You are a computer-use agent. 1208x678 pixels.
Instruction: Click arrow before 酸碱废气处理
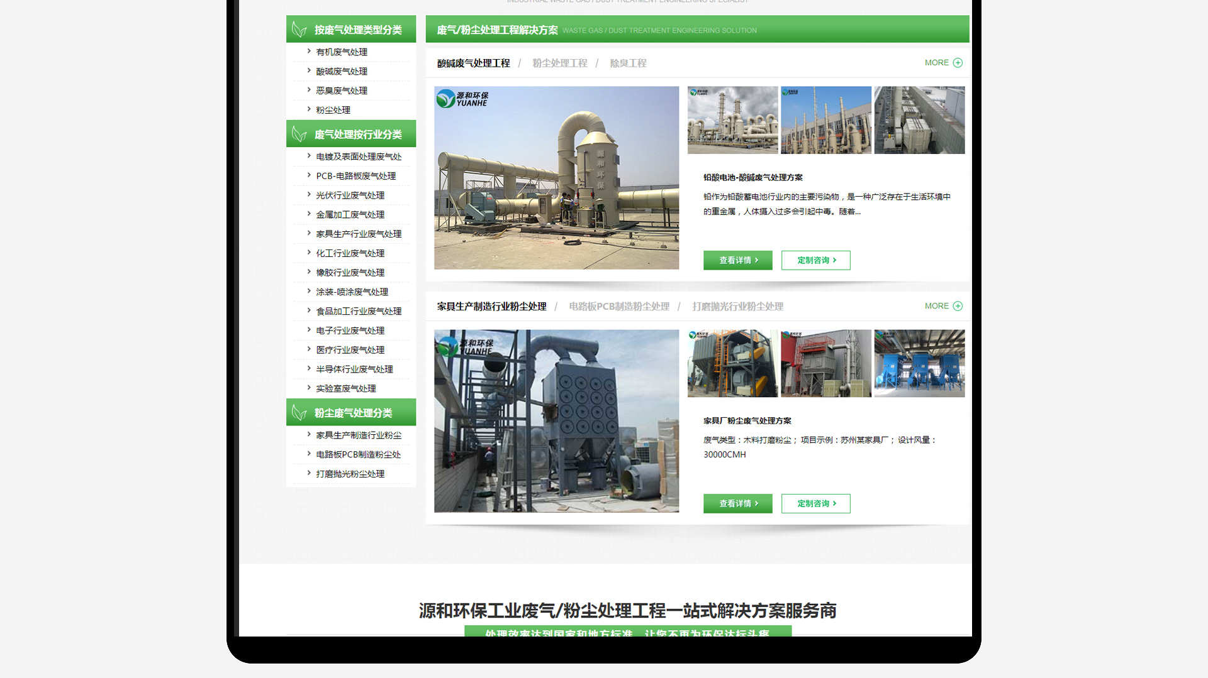[309, 70]
